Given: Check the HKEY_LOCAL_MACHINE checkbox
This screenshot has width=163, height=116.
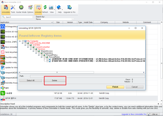Looking at the screenshot, I should point(26,43).
